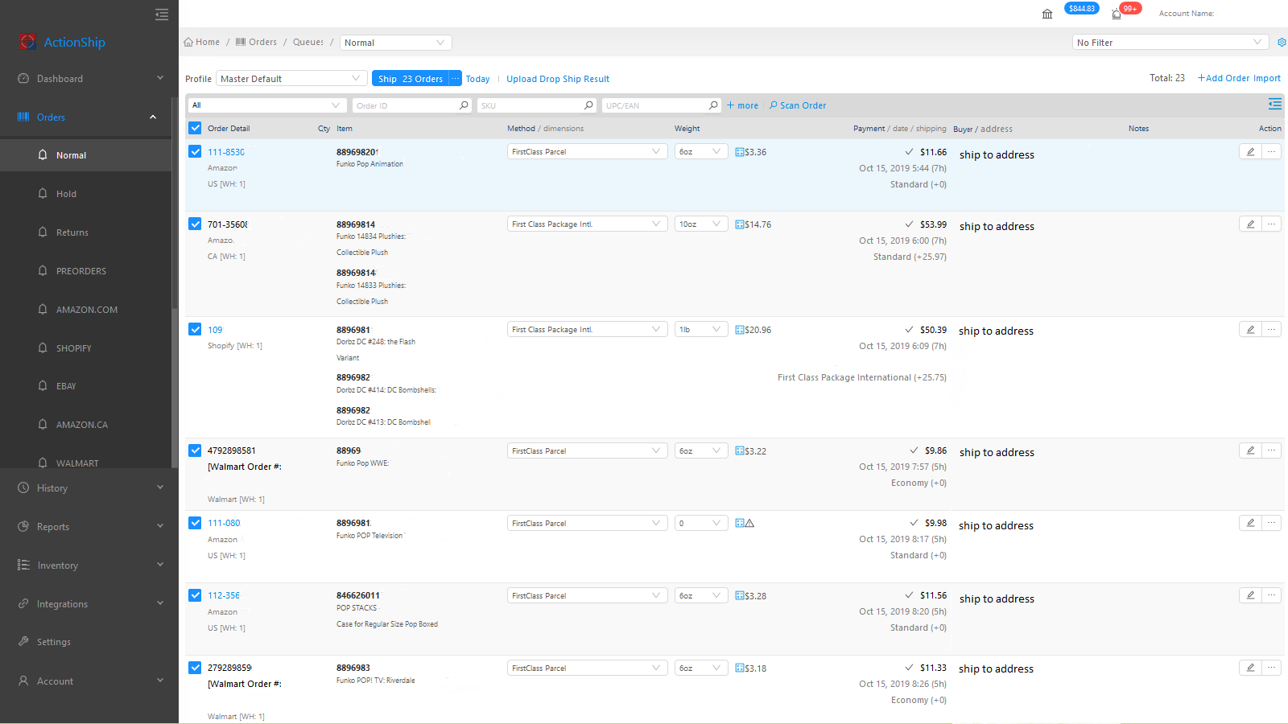Click the SKU search magnifier icon
The image size is (1288, 724).
click(588, 105)
